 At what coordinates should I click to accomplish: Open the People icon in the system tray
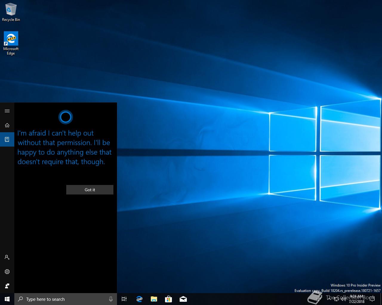point(318,299)
